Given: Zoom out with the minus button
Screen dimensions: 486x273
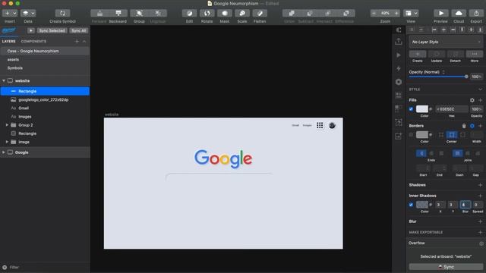Looking at the screenshot, I should [x=374, y=13].
